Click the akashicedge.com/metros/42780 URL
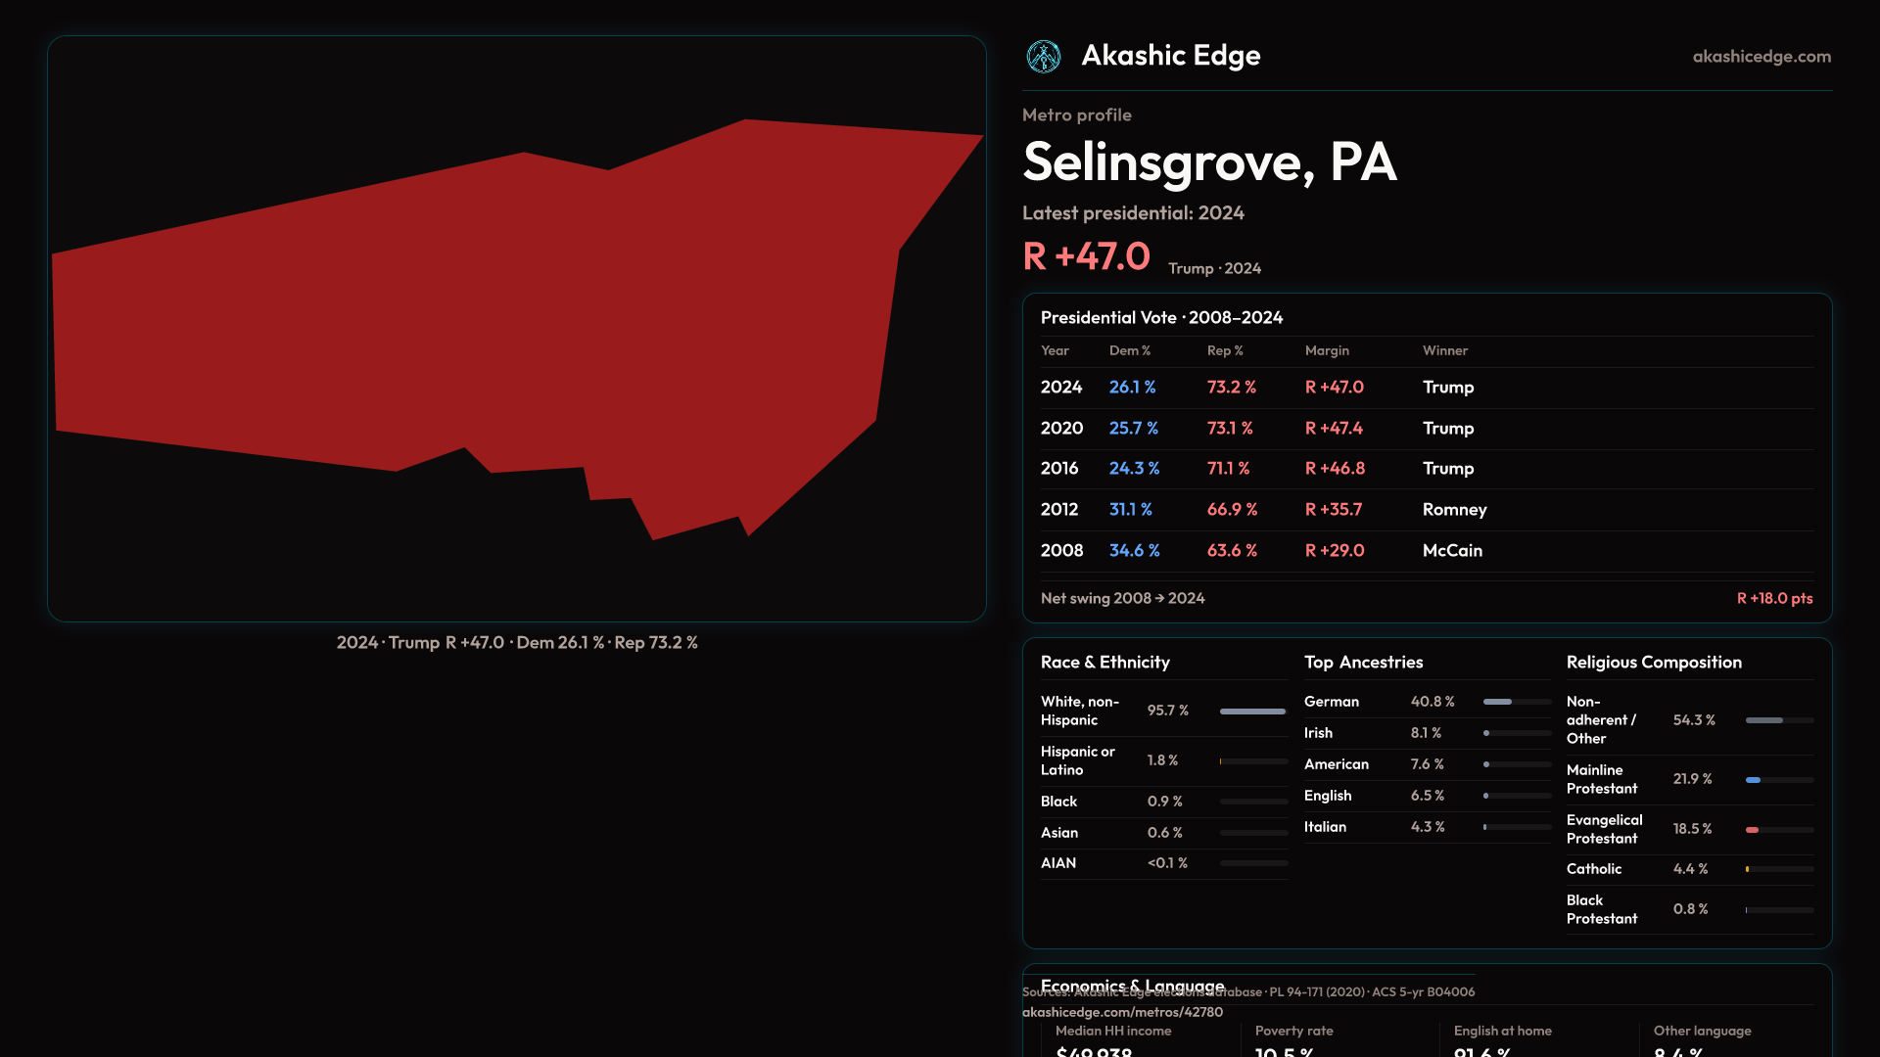This screenshot has width=1880, height=1057. pyautogui.click(x=1122, y=1012)
